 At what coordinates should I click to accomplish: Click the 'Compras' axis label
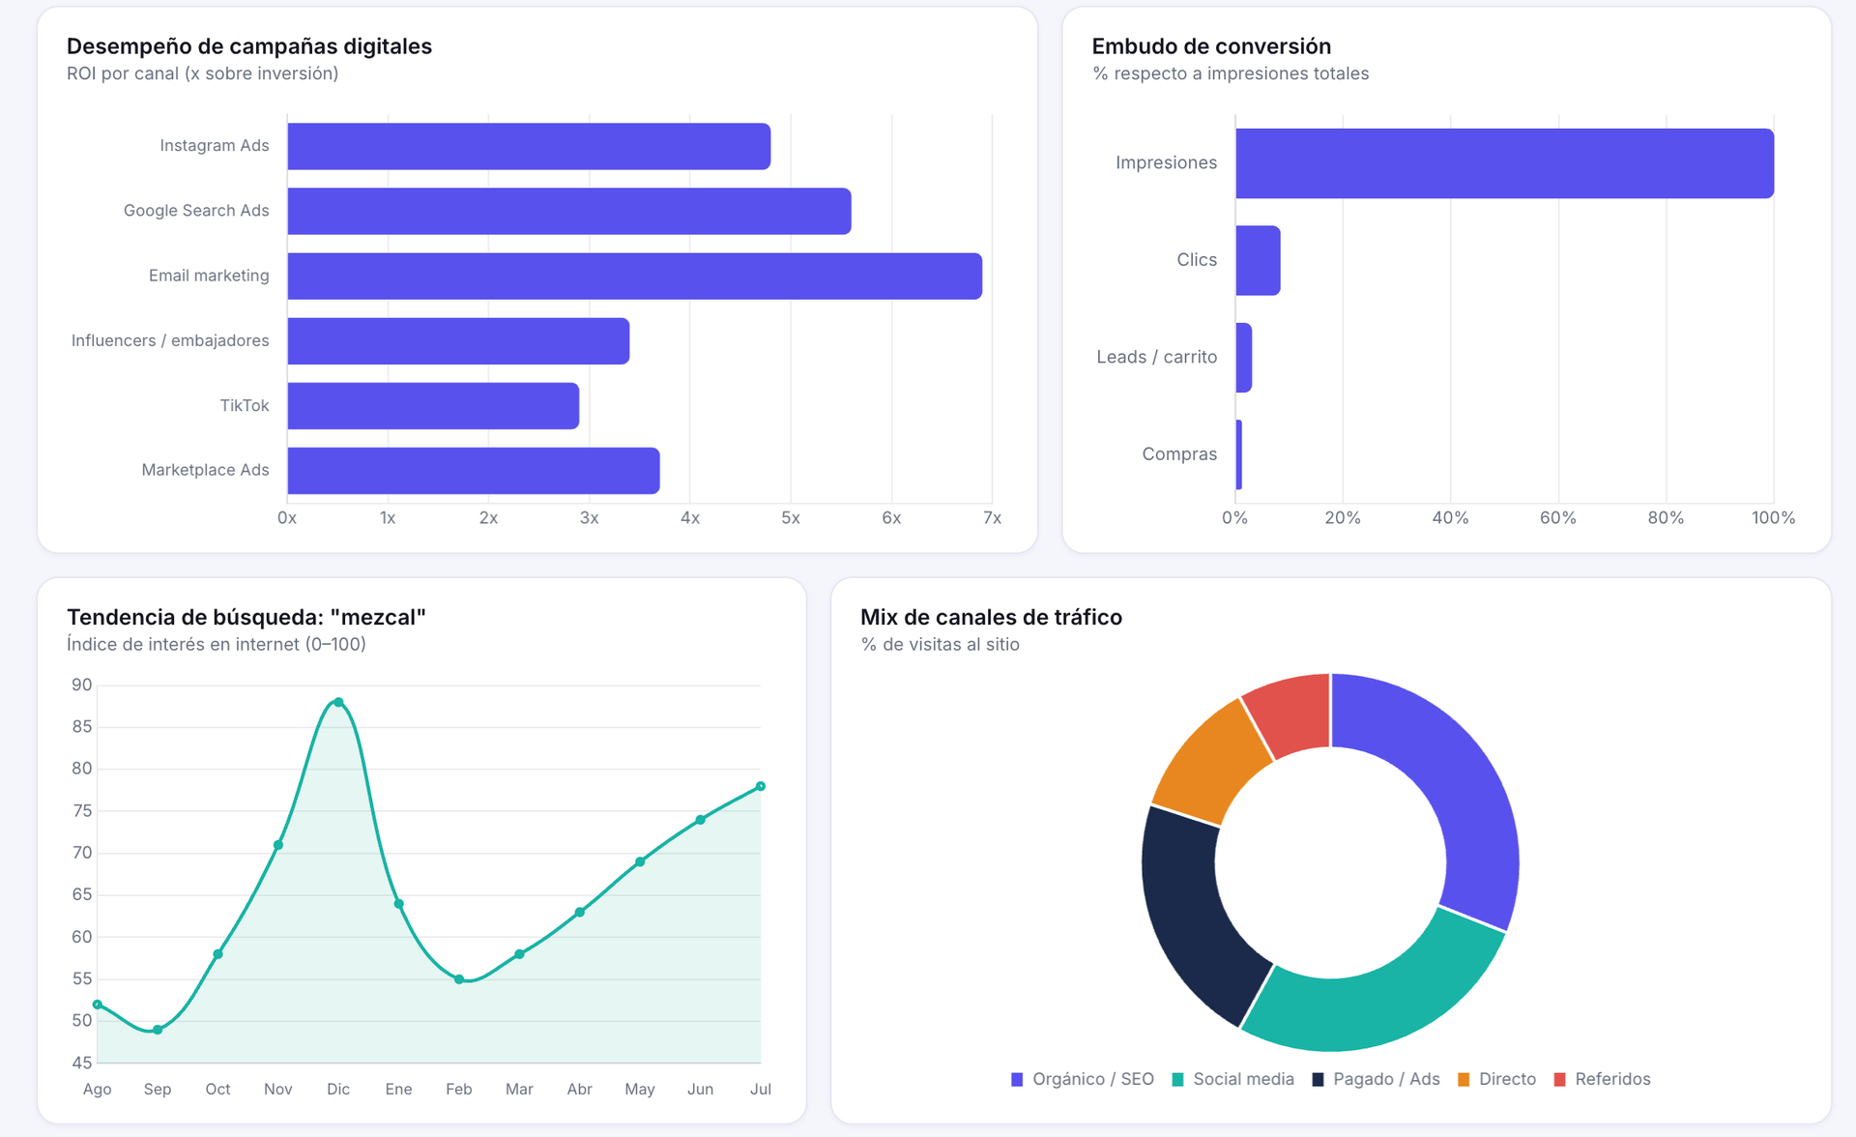pyautogui.click(x=1179, y=453)
